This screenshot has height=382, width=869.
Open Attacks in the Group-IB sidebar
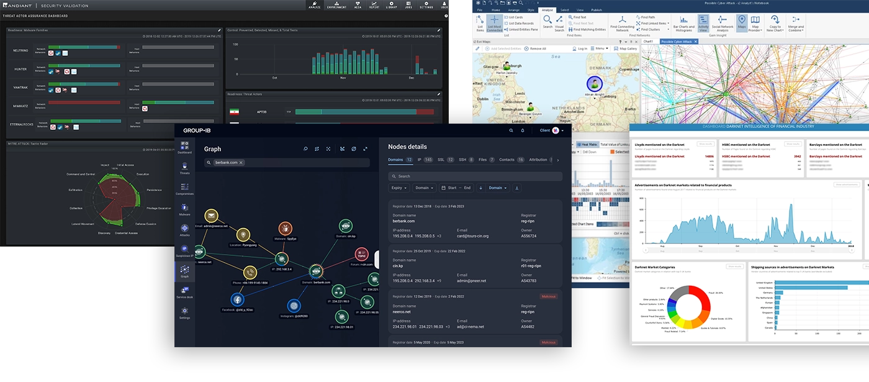pos(184,230)
